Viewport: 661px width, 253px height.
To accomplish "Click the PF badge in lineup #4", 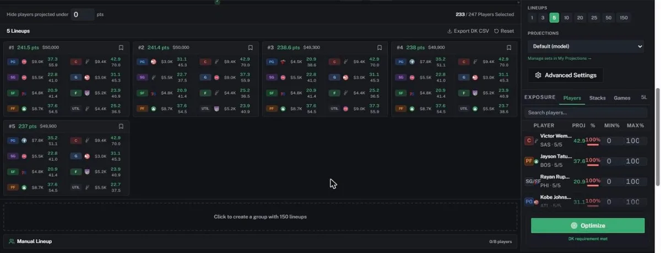I will click(x=401, y=109).
